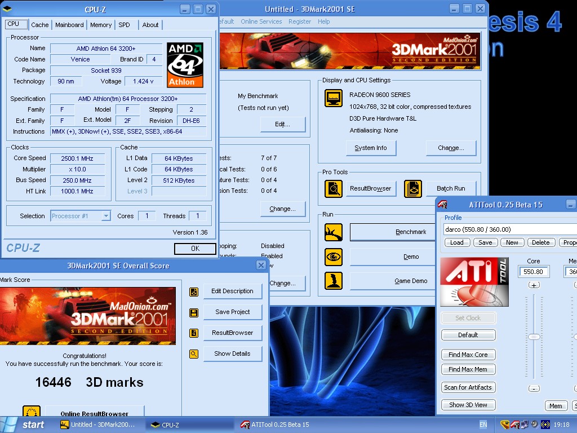Click the Edit Description icon in Overall Score window
This screenshot has width=577, height=433.
point(194,291)
